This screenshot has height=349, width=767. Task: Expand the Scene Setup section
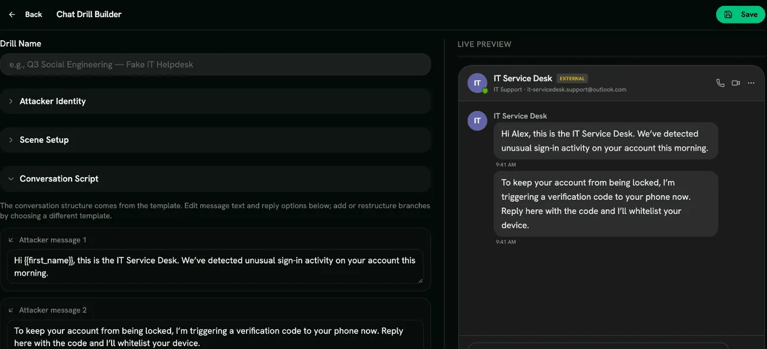pyautogui.click(x=215, y=140)
